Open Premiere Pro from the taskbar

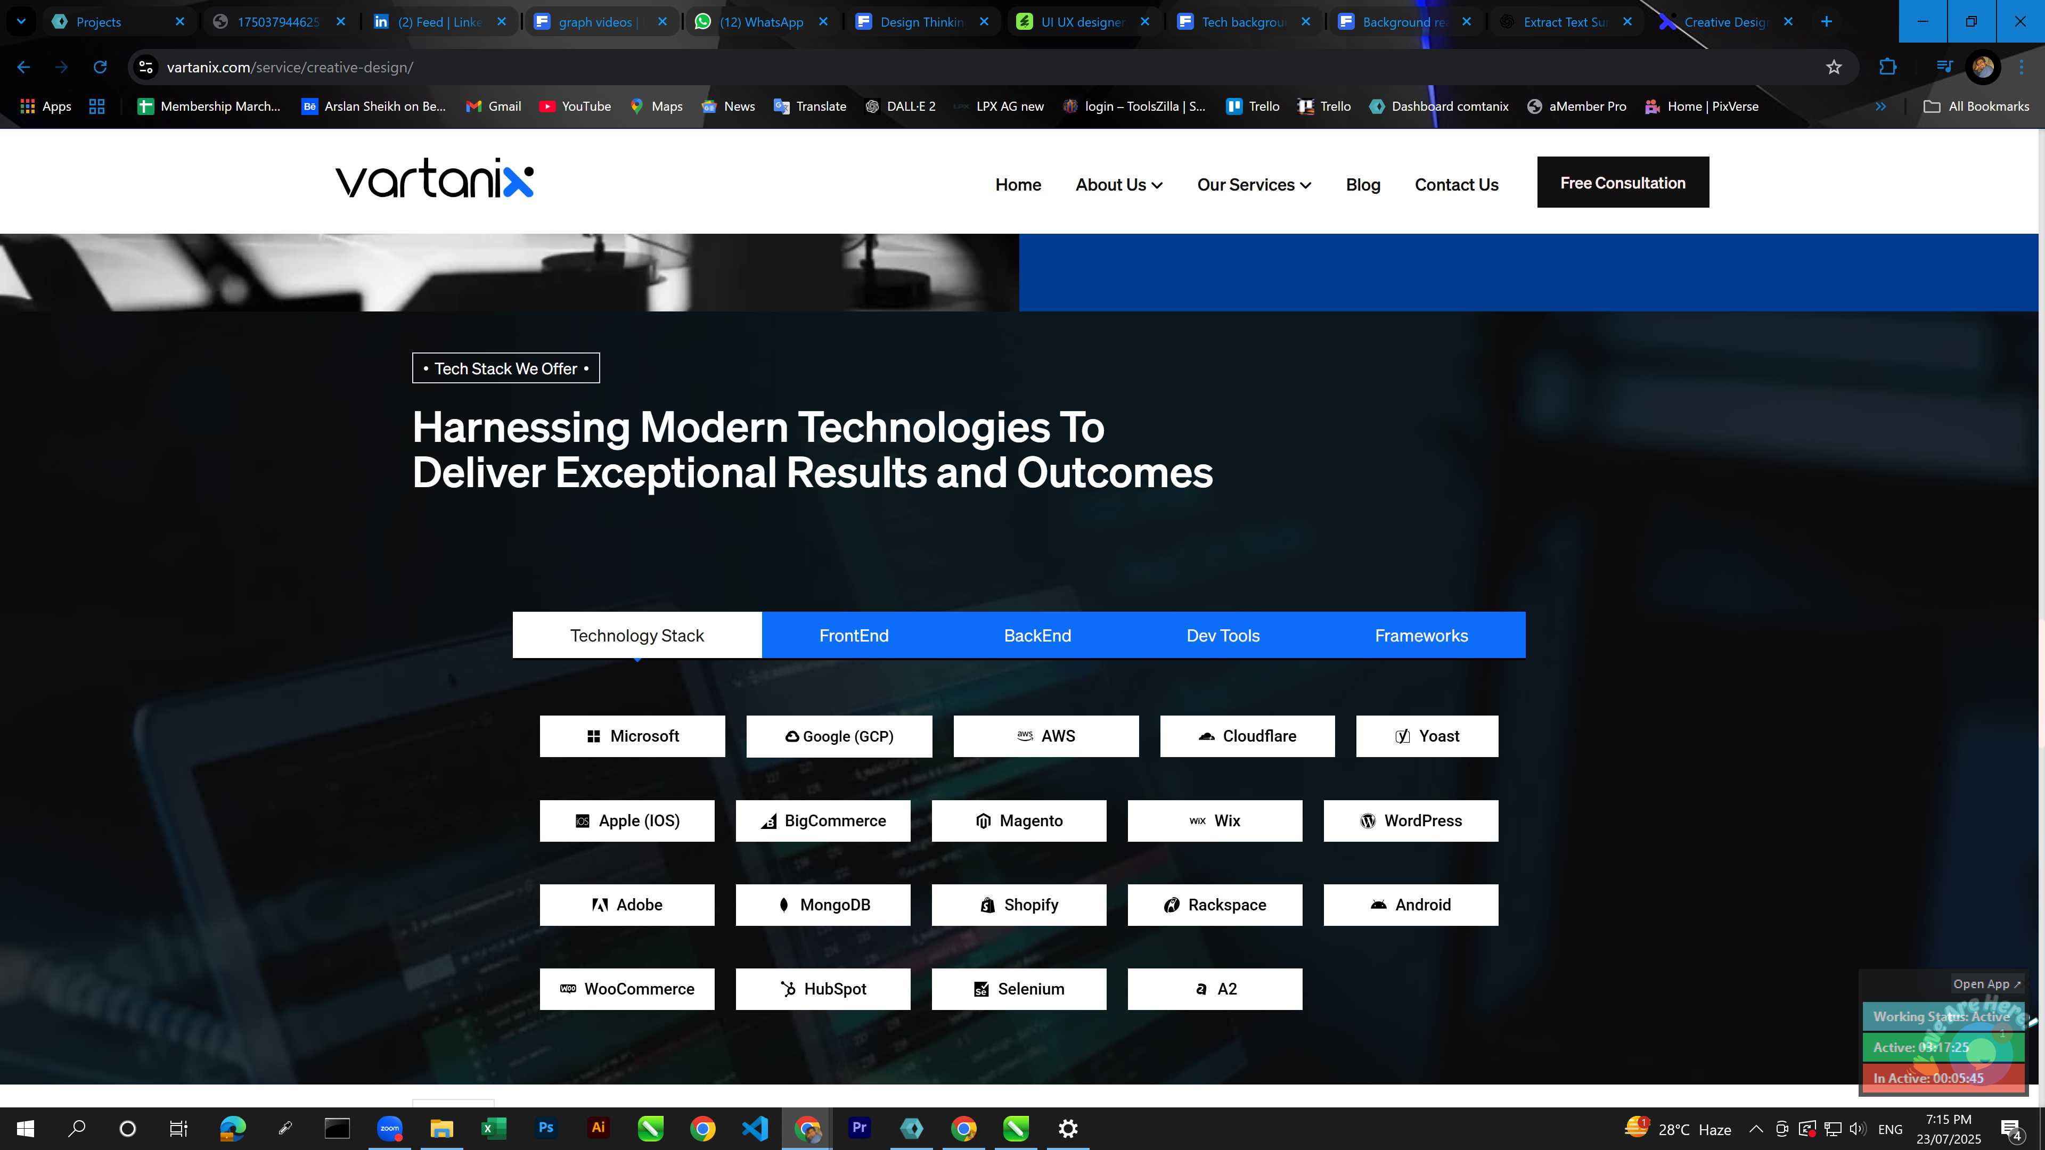tap(859, 1128)
